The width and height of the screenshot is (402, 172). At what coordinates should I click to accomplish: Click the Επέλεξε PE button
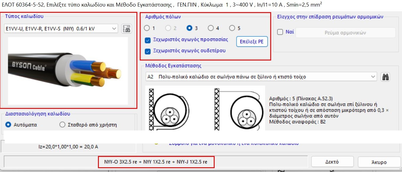[x=252, y=42]
